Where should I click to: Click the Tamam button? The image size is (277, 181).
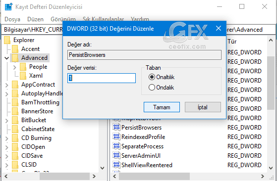[x=162, y=107]
